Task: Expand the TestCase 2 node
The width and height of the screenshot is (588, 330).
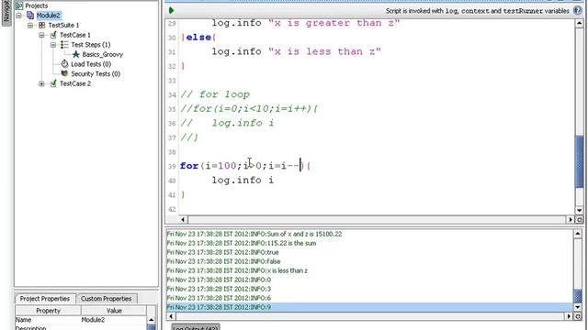Action: pos(41,83)
